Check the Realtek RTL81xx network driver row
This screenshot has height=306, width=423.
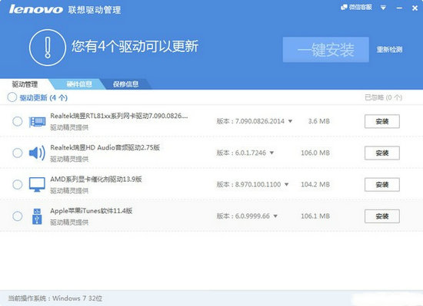tap(18, 121)
